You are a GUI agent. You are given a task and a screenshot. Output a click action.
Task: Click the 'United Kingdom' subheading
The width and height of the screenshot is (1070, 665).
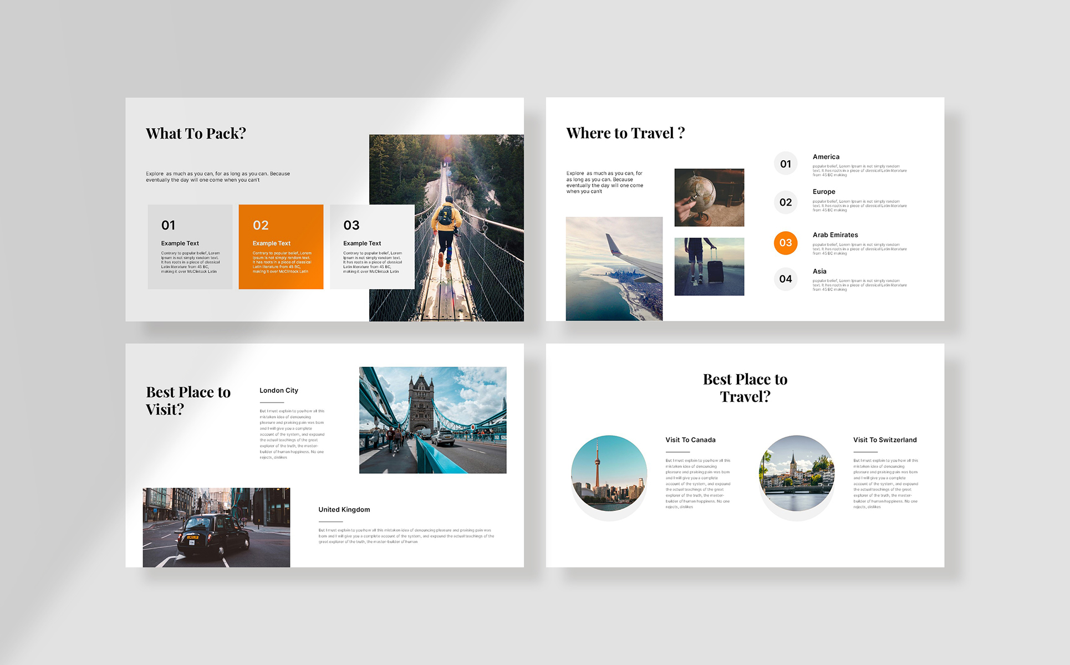(x=344, y=510)
